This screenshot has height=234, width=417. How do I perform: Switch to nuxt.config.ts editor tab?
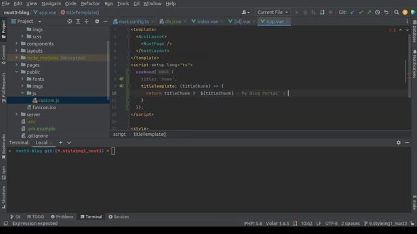pyautogui.click(x=134, y=21)
